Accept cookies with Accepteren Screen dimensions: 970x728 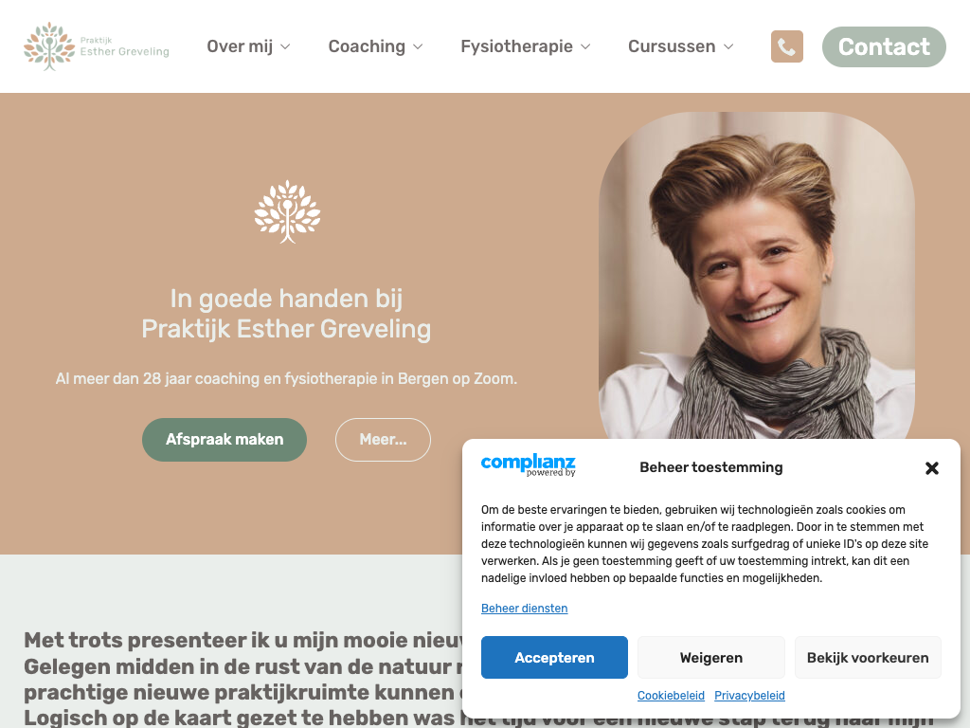pos(554,658)
